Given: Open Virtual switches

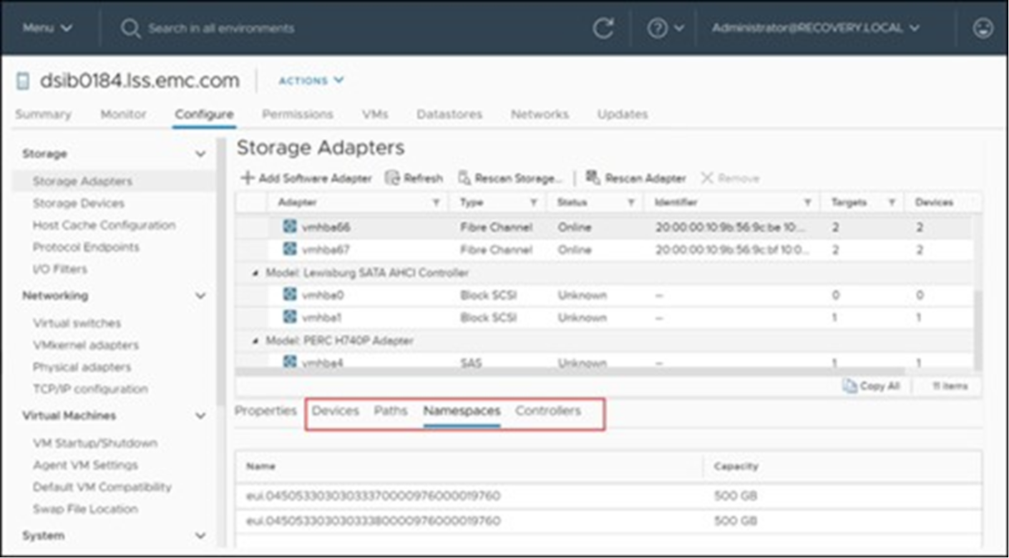Looking at the screenshot, I should [x=77, y=323].
